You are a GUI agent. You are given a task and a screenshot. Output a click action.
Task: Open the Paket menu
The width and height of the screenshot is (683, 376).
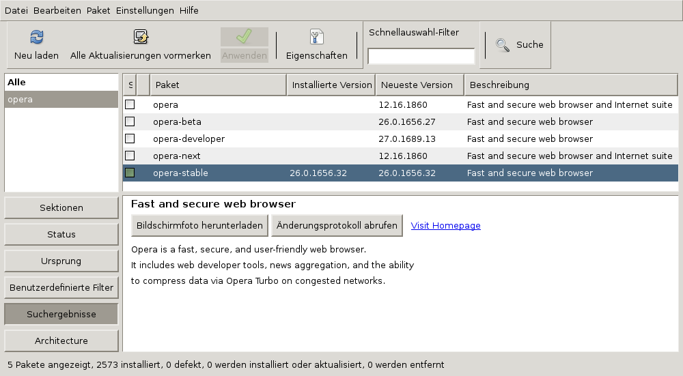coord(98,10)
